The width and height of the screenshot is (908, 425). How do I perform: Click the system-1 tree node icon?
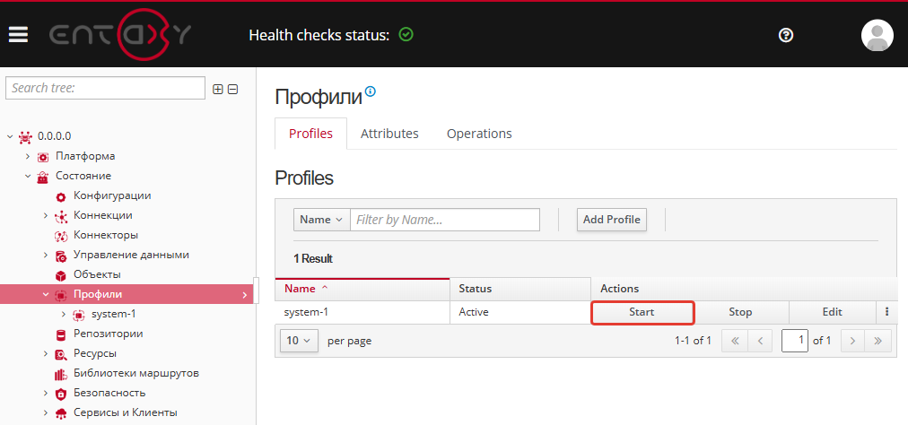coord(79,315)
